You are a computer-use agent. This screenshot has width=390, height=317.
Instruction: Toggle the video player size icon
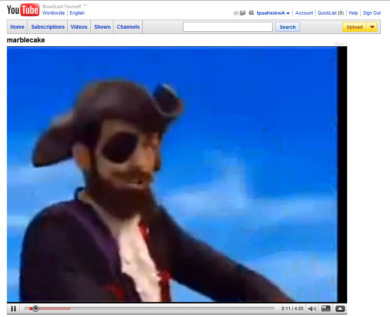pos(326,308)
